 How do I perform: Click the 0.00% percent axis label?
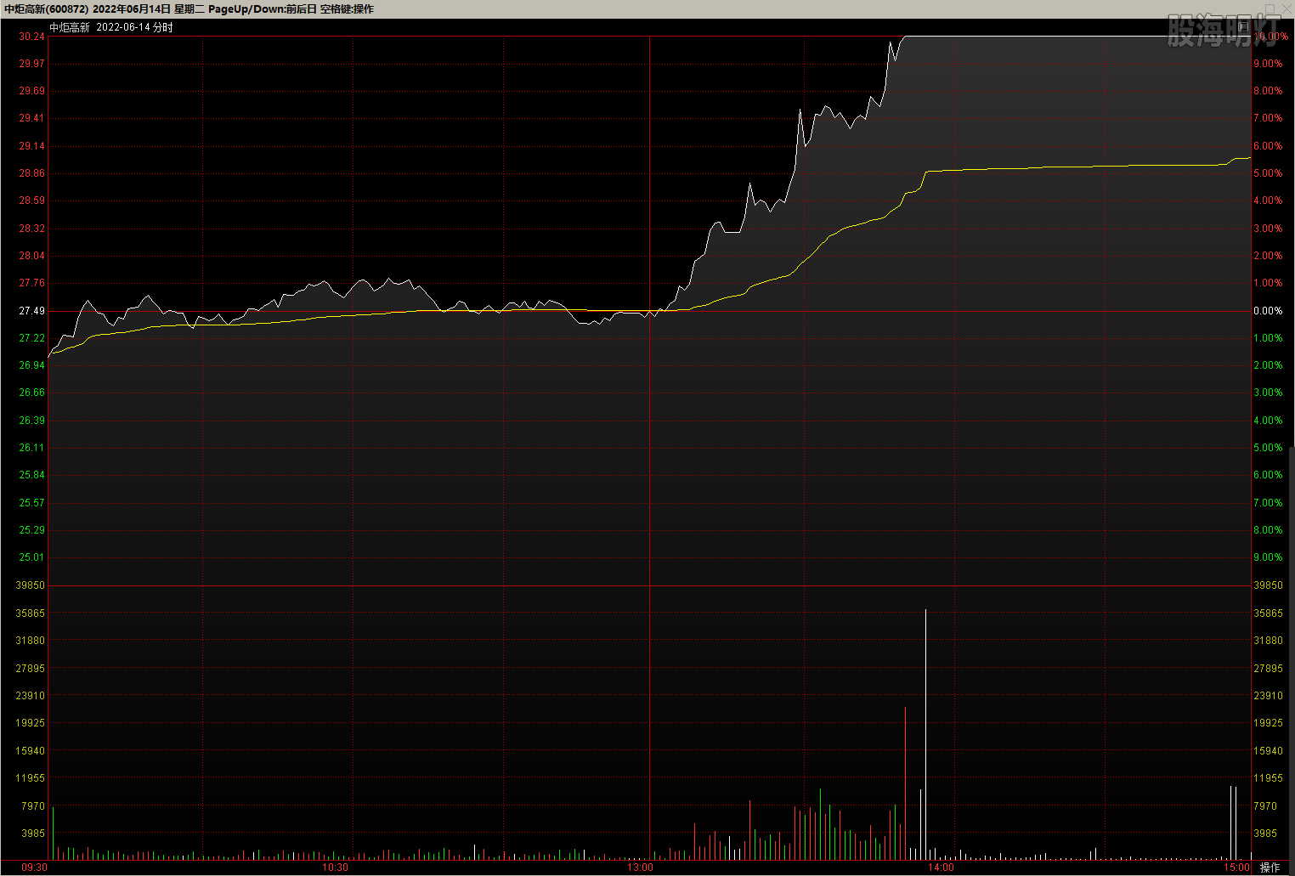(1268, 311)
